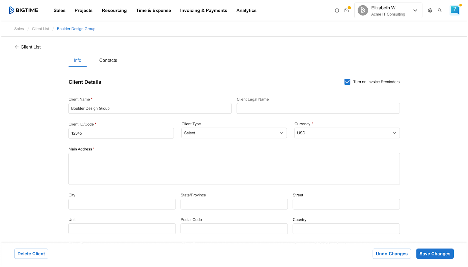Click the search magnifier icon
This screenshot has height=267, width=468.
click(440, 11)
